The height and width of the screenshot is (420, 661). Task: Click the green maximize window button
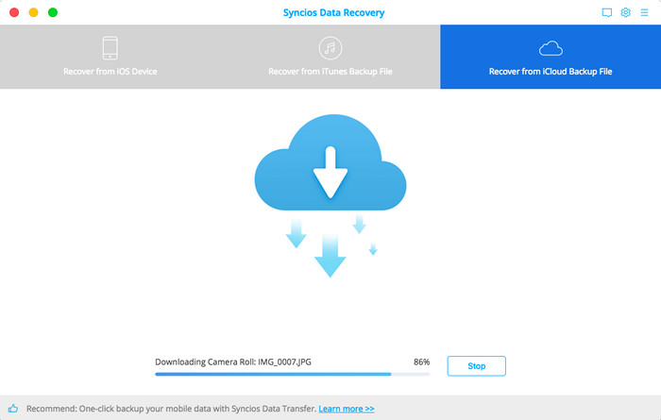53,12
